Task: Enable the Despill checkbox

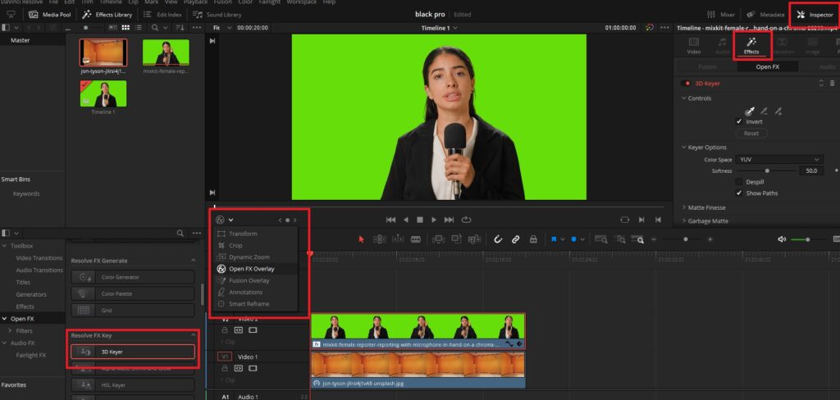Action: (x=739, y=182)
